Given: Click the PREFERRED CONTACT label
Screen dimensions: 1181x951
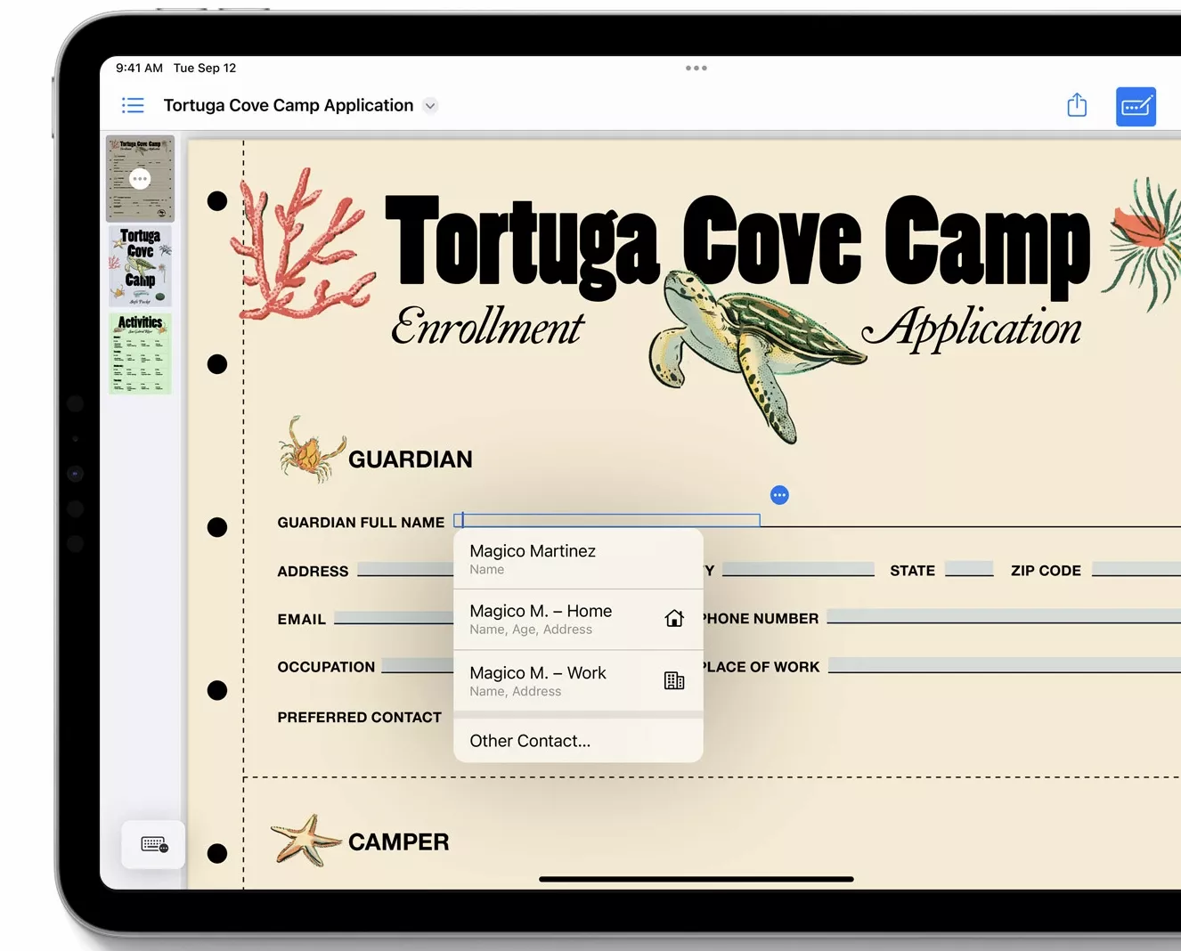Looking at the screenshot, I should click(359, 718).
